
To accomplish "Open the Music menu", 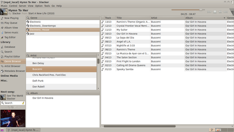I will (4, 6).
